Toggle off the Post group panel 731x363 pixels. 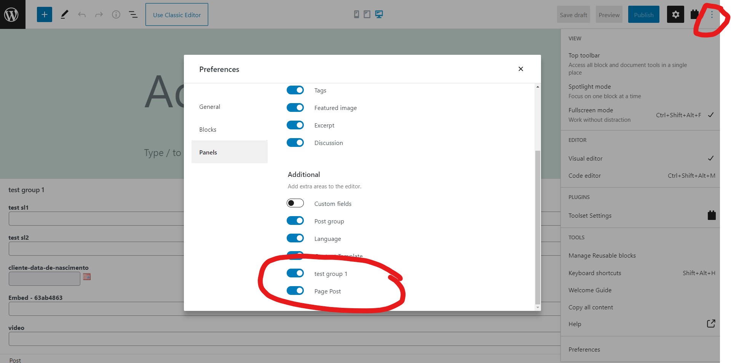tap(295, 221)
